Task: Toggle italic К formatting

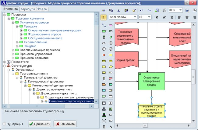Action: (x=164, y=17)
